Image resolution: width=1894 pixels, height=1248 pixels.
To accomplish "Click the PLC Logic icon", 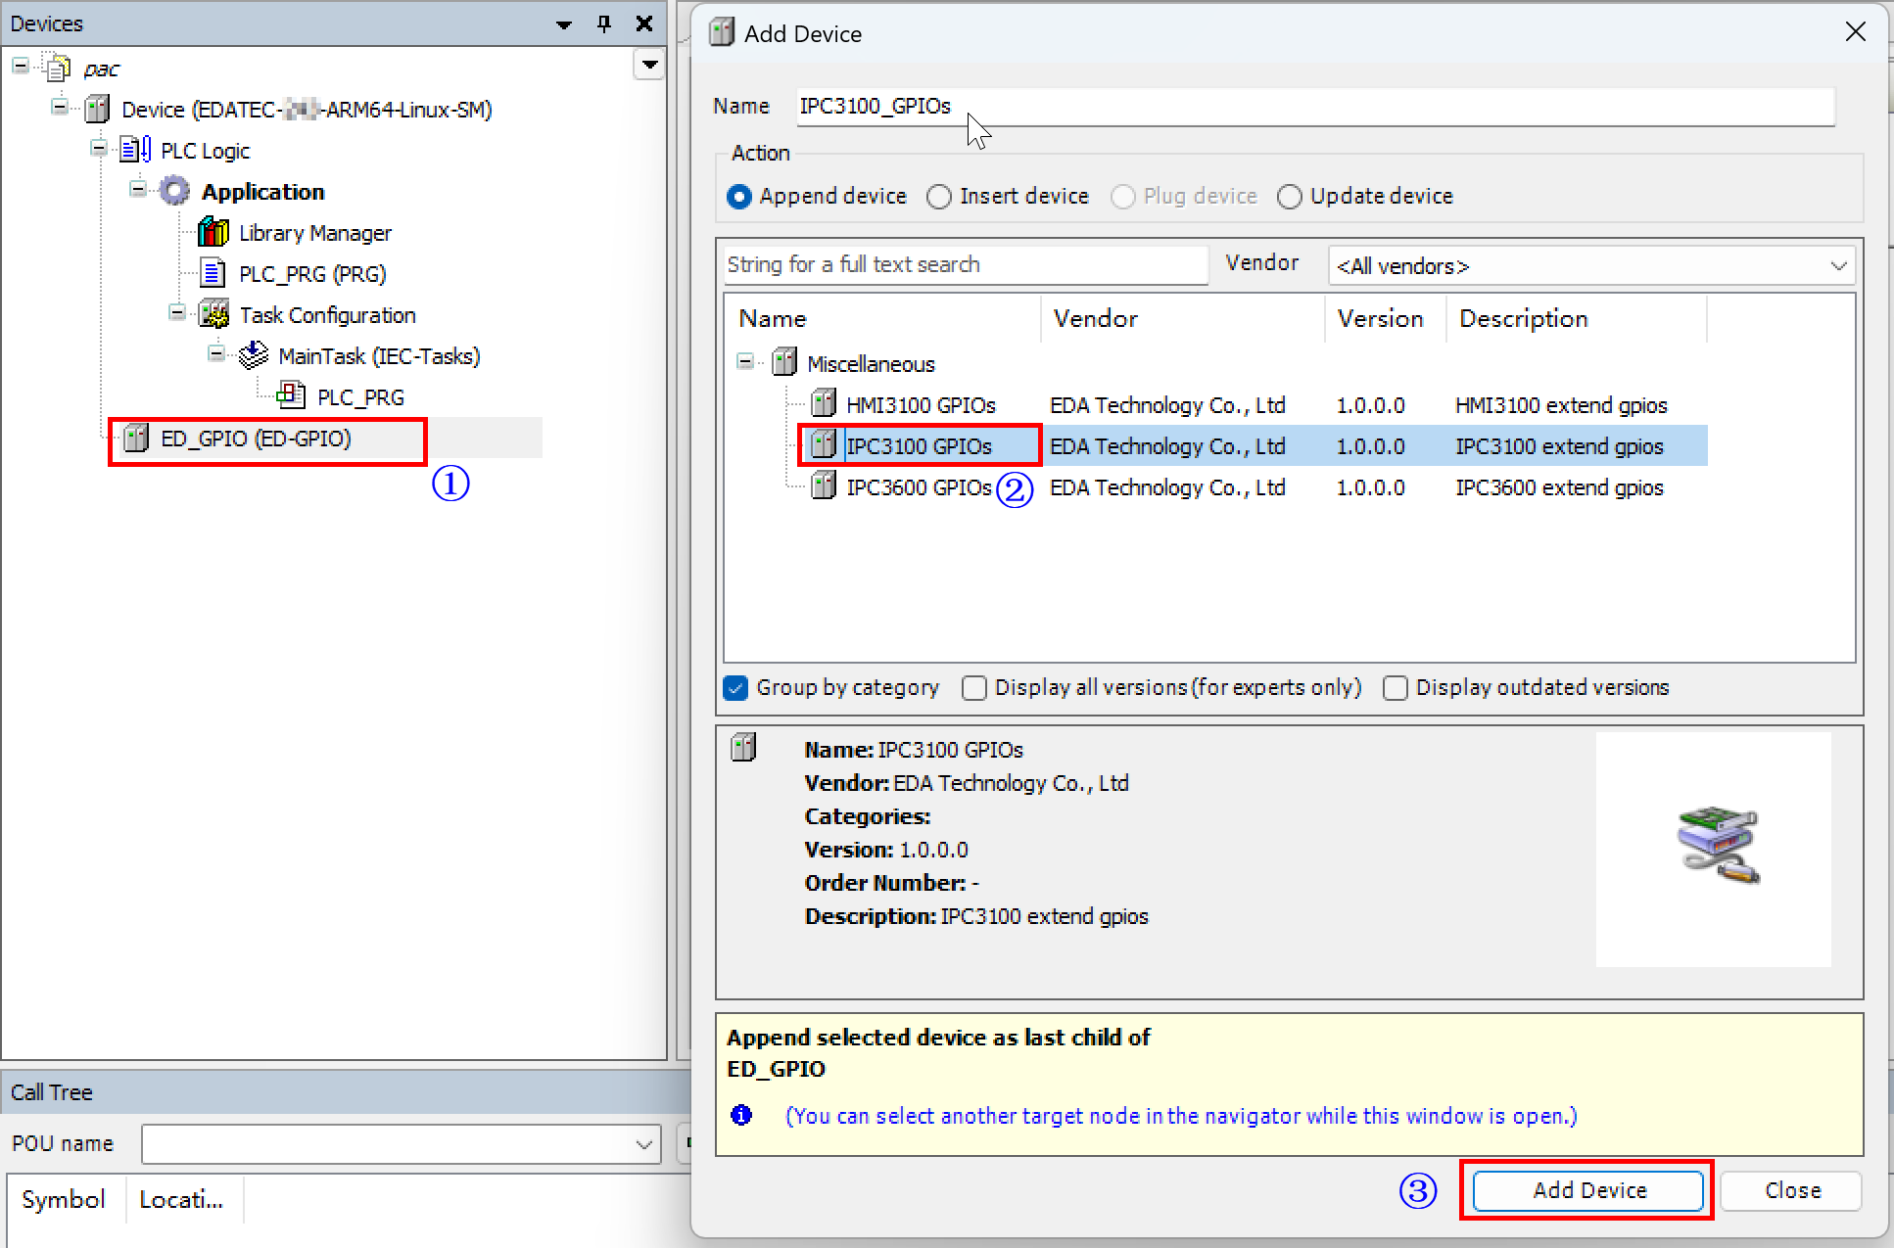I will 135,150.
